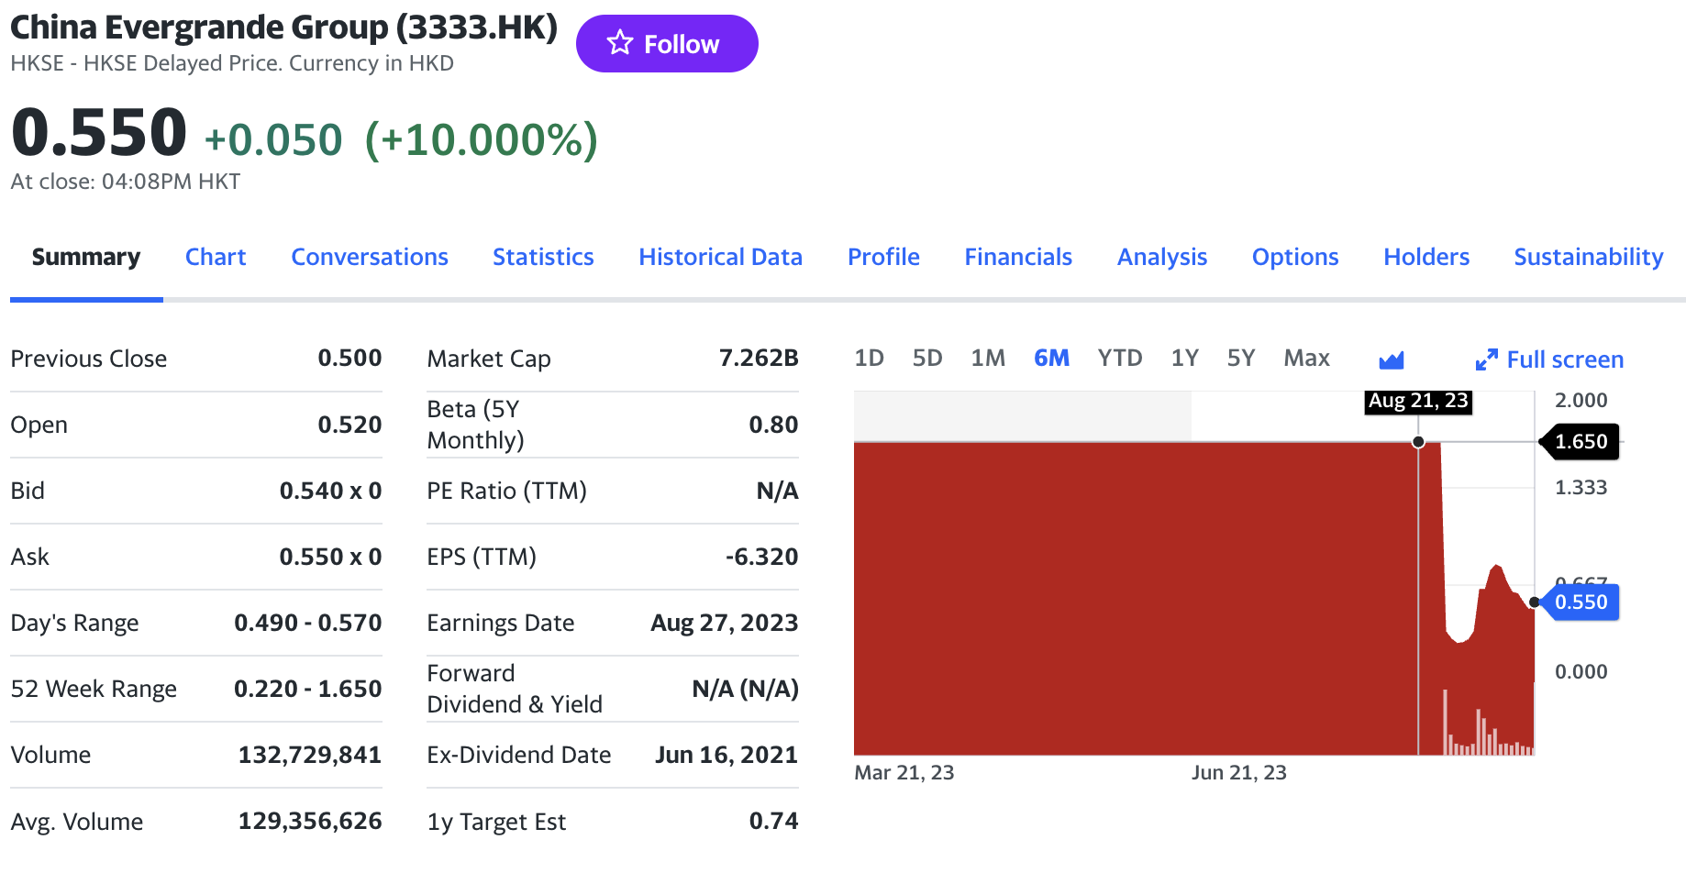Click the star Follow button

click(x=667, y=43)
